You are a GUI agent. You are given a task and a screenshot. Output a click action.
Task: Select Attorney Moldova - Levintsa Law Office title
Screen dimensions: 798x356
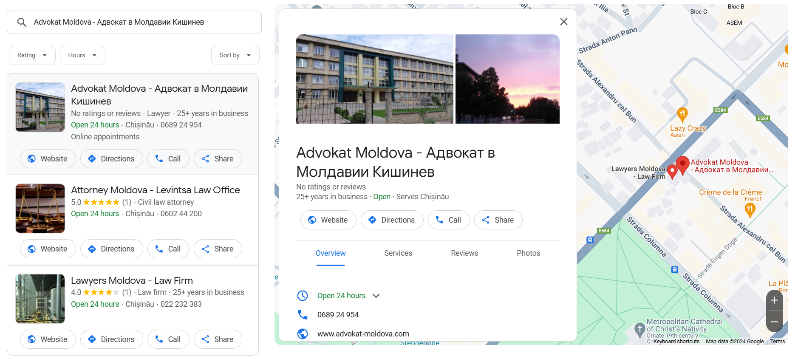pos(156,190)
